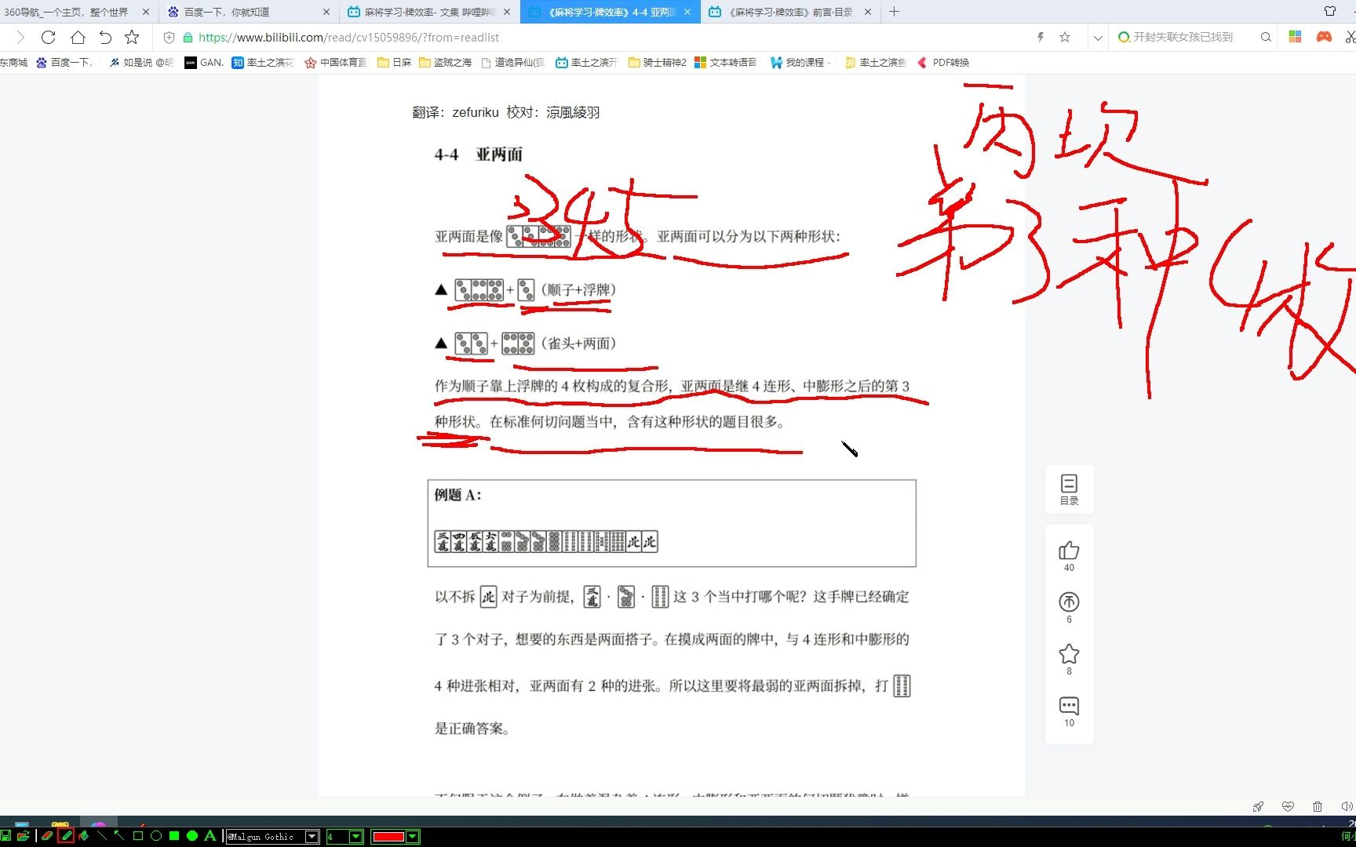Select the straight line drawing tool

click(x=102, y=836)
